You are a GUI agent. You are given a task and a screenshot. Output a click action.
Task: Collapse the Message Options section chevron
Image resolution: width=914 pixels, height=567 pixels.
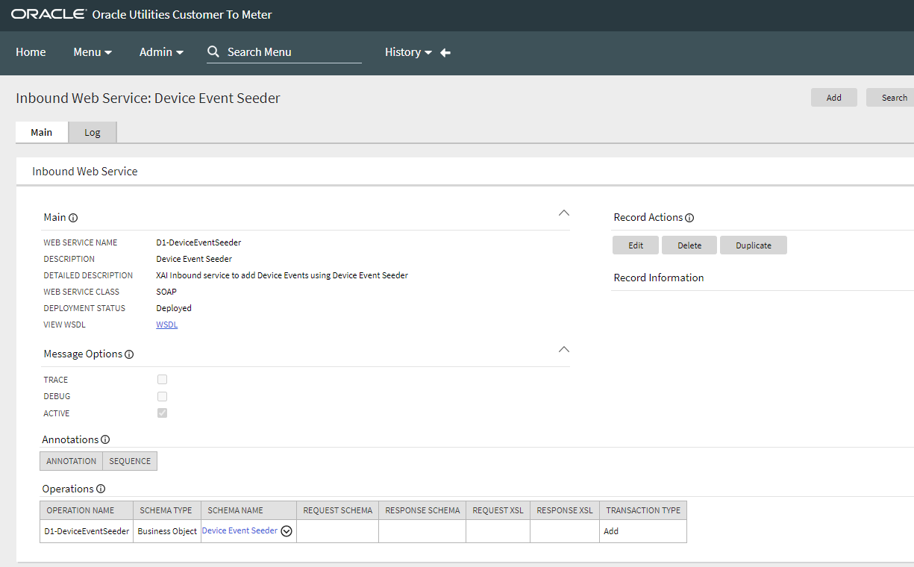(564, 349)
